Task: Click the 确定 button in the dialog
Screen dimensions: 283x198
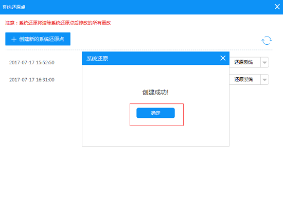Action: pos(155,113)
